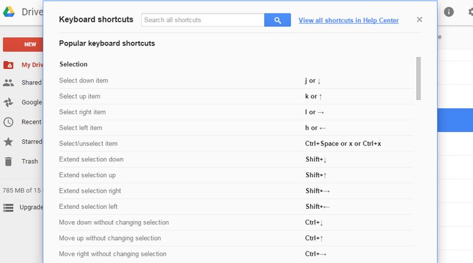Image resolution: width=473 pixels, height=263 pixels.
Task: Select the Trash sidebar item
Action: coord(21,162)
